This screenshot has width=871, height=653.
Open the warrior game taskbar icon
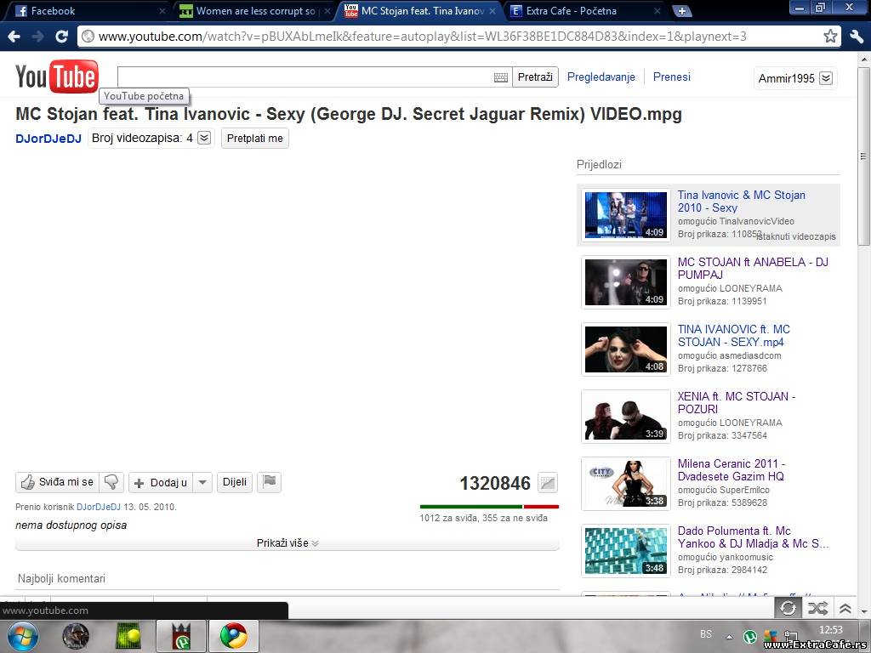(75, 636)
